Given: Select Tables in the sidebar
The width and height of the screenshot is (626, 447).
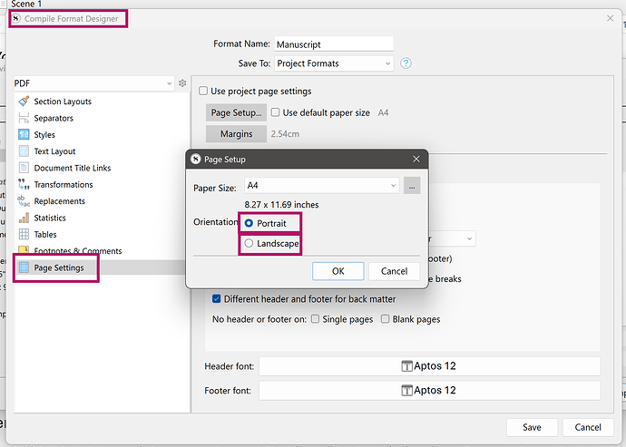Looking at the screenshot, I should [x=45, y=235].
